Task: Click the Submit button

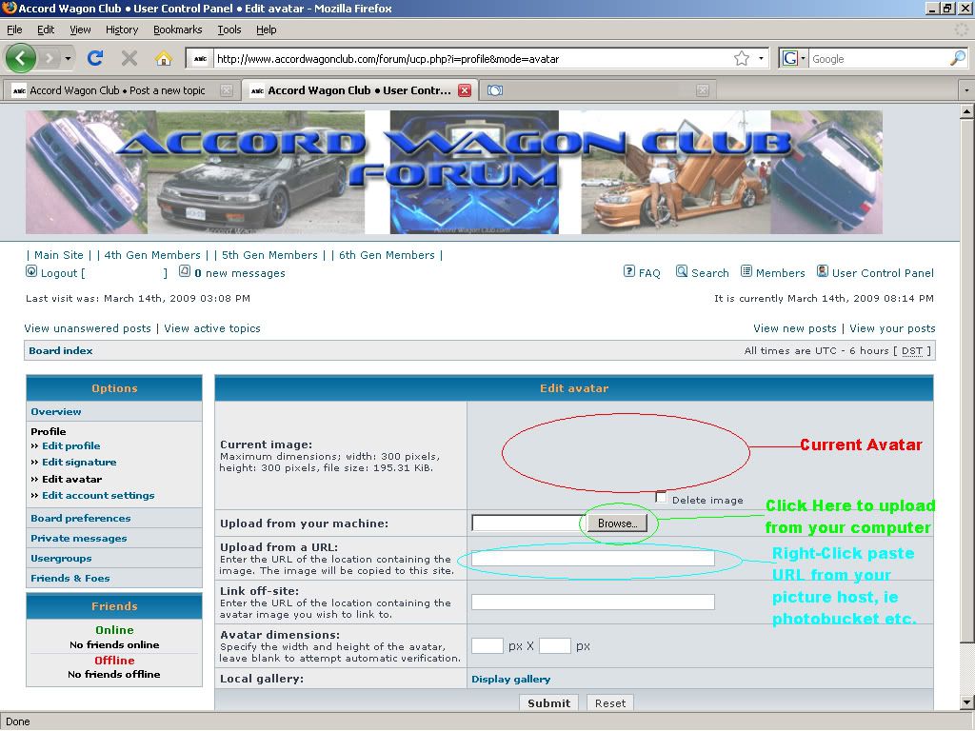Action: pos(549,703)
